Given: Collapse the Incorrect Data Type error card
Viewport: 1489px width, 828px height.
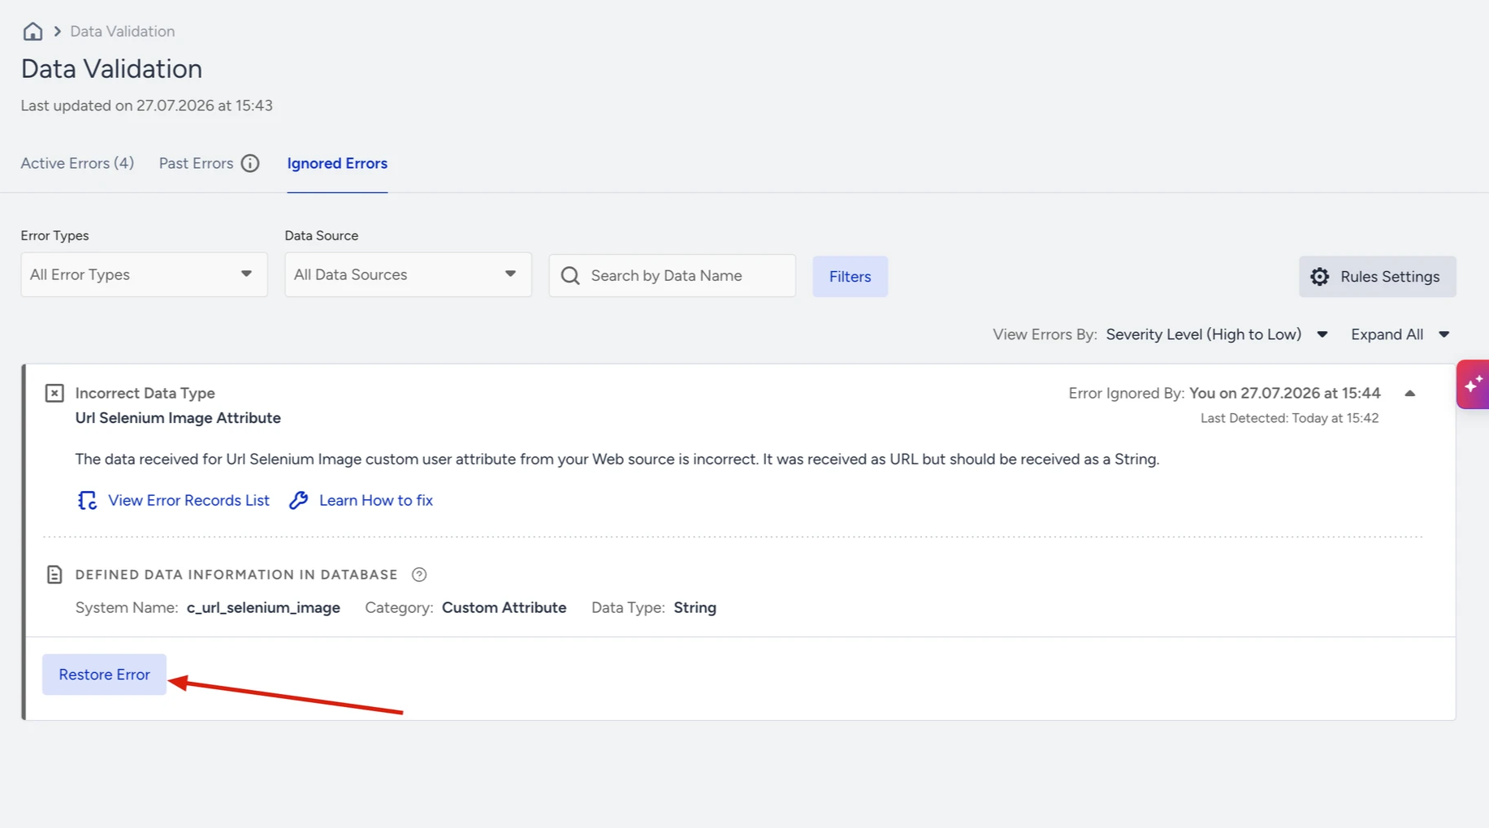Looking at the screenshot, I should tap(1410, 394).
